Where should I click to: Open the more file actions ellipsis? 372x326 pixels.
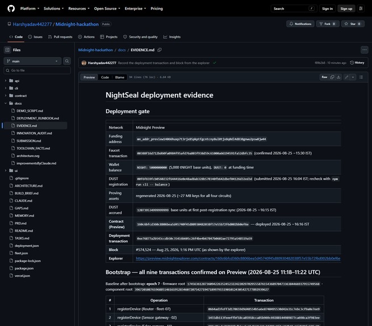[x=365, y=50]
